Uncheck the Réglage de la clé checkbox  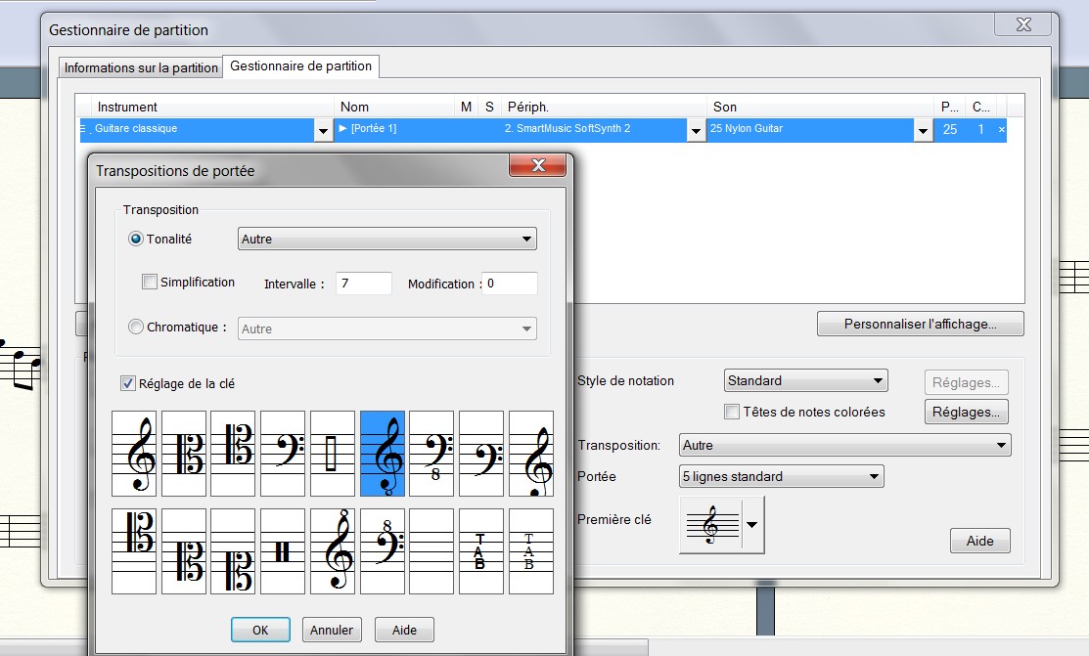[127, 383]
